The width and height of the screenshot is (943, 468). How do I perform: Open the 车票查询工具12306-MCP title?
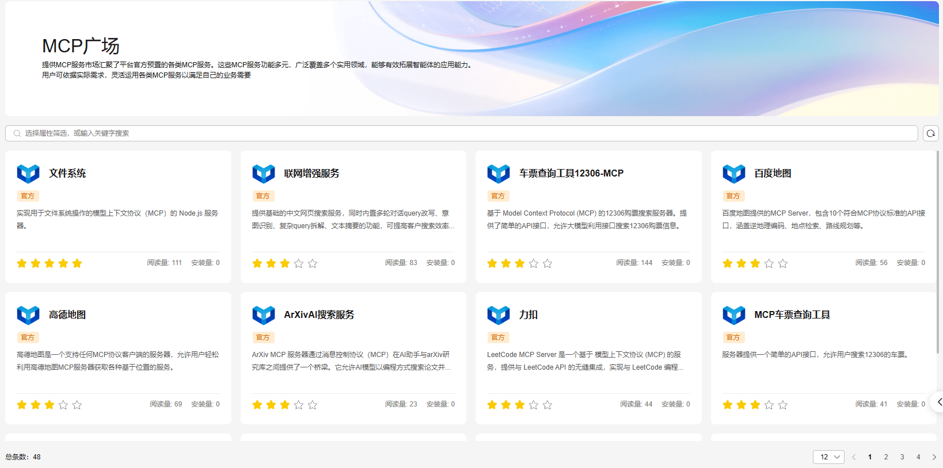pos(571,174)
